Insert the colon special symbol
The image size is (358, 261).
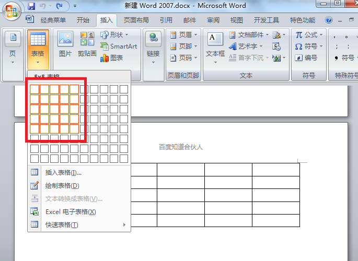coord(348,47)
